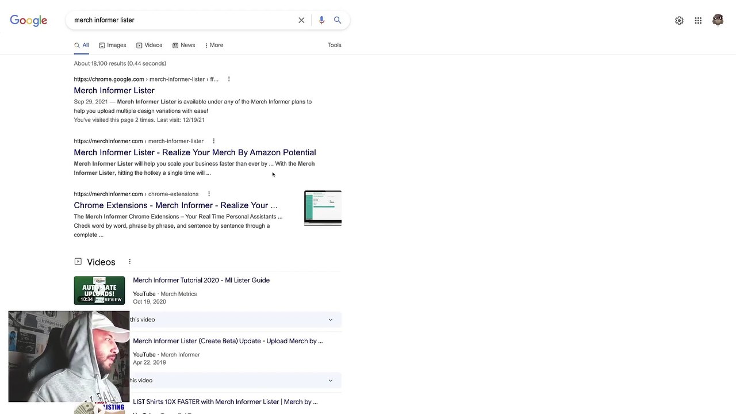Click the 'Apr 22, 2019' video date

tap(149, 363)
